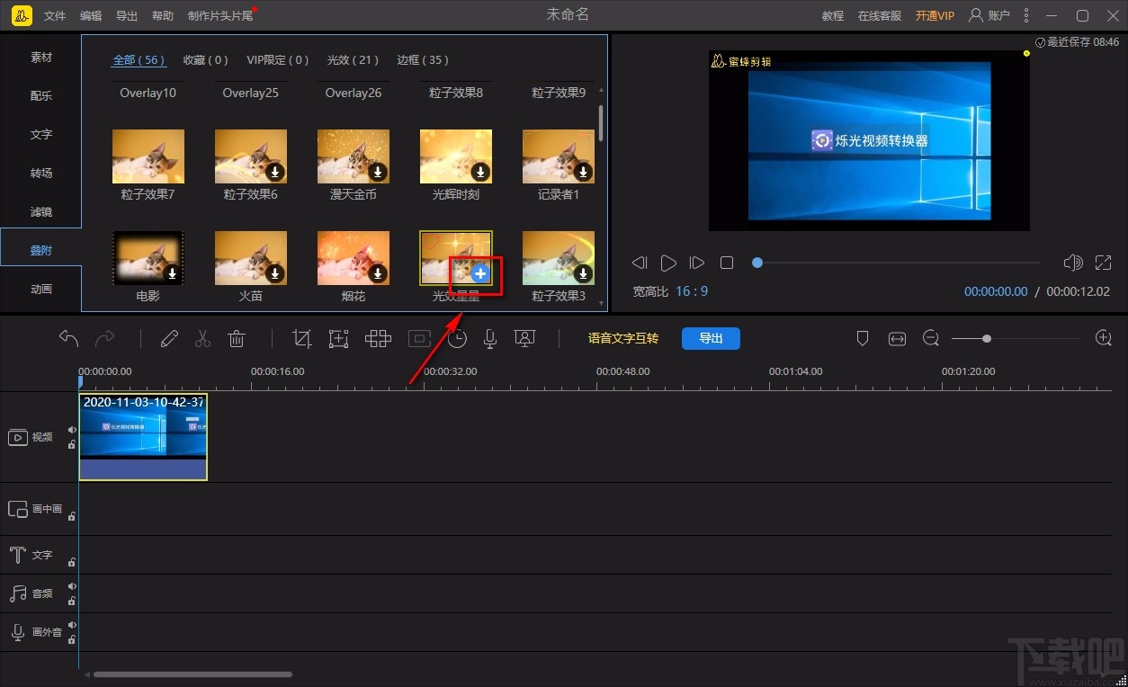Open the crop tool in the toolbar
Viewport: 1128px width, 687px height.
point(302,338)
